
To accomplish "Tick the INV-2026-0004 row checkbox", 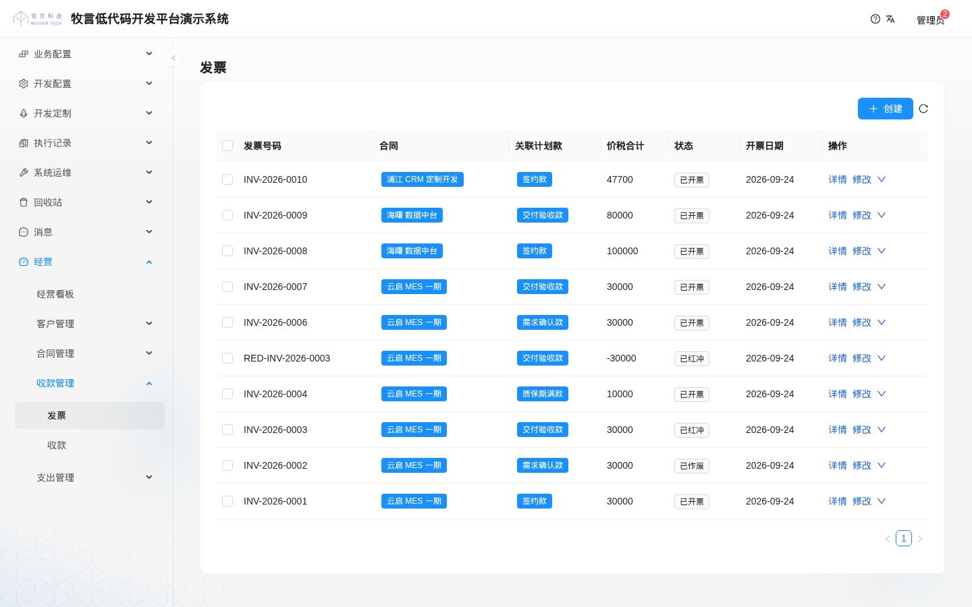I will (227, 394).
